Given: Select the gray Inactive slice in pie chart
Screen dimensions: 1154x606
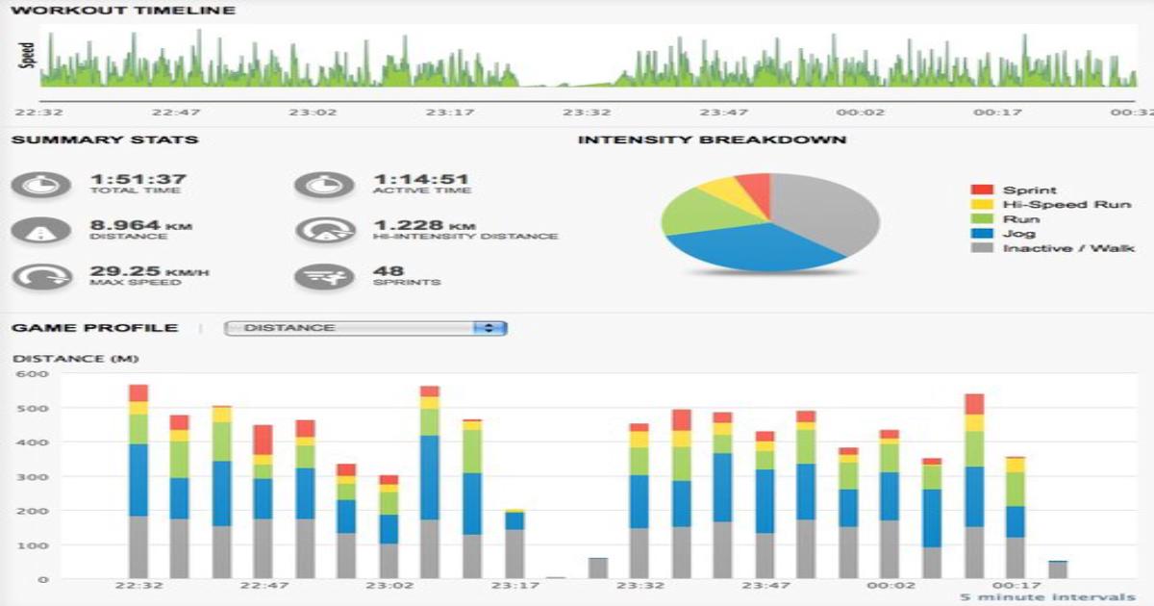Looking at the screenshot, I should 827,207.
